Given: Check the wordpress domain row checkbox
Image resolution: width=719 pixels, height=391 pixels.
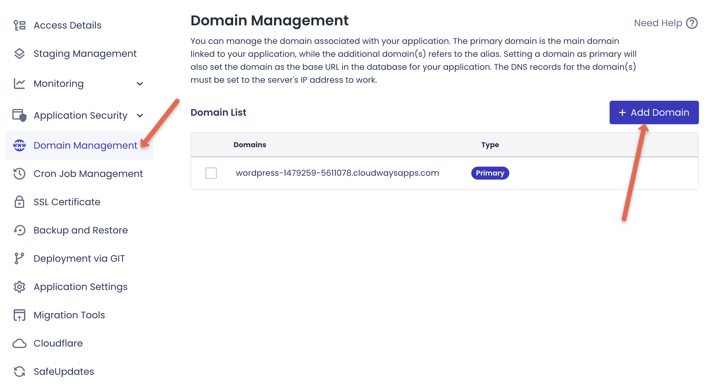Looking at the screenshot, I should tap(211, 173).
